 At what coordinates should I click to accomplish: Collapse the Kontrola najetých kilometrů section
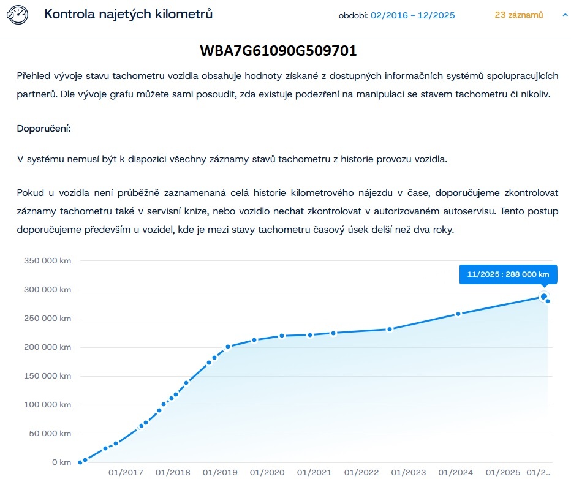tap(565, 15)
